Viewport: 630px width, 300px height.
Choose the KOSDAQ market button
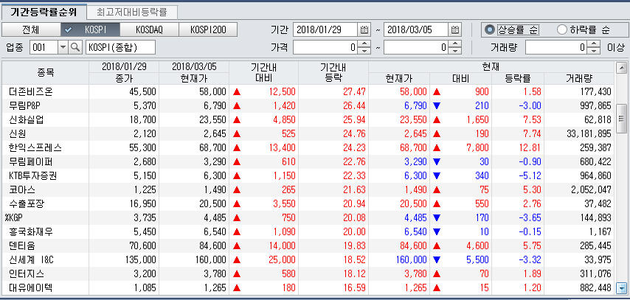[149, 29]
